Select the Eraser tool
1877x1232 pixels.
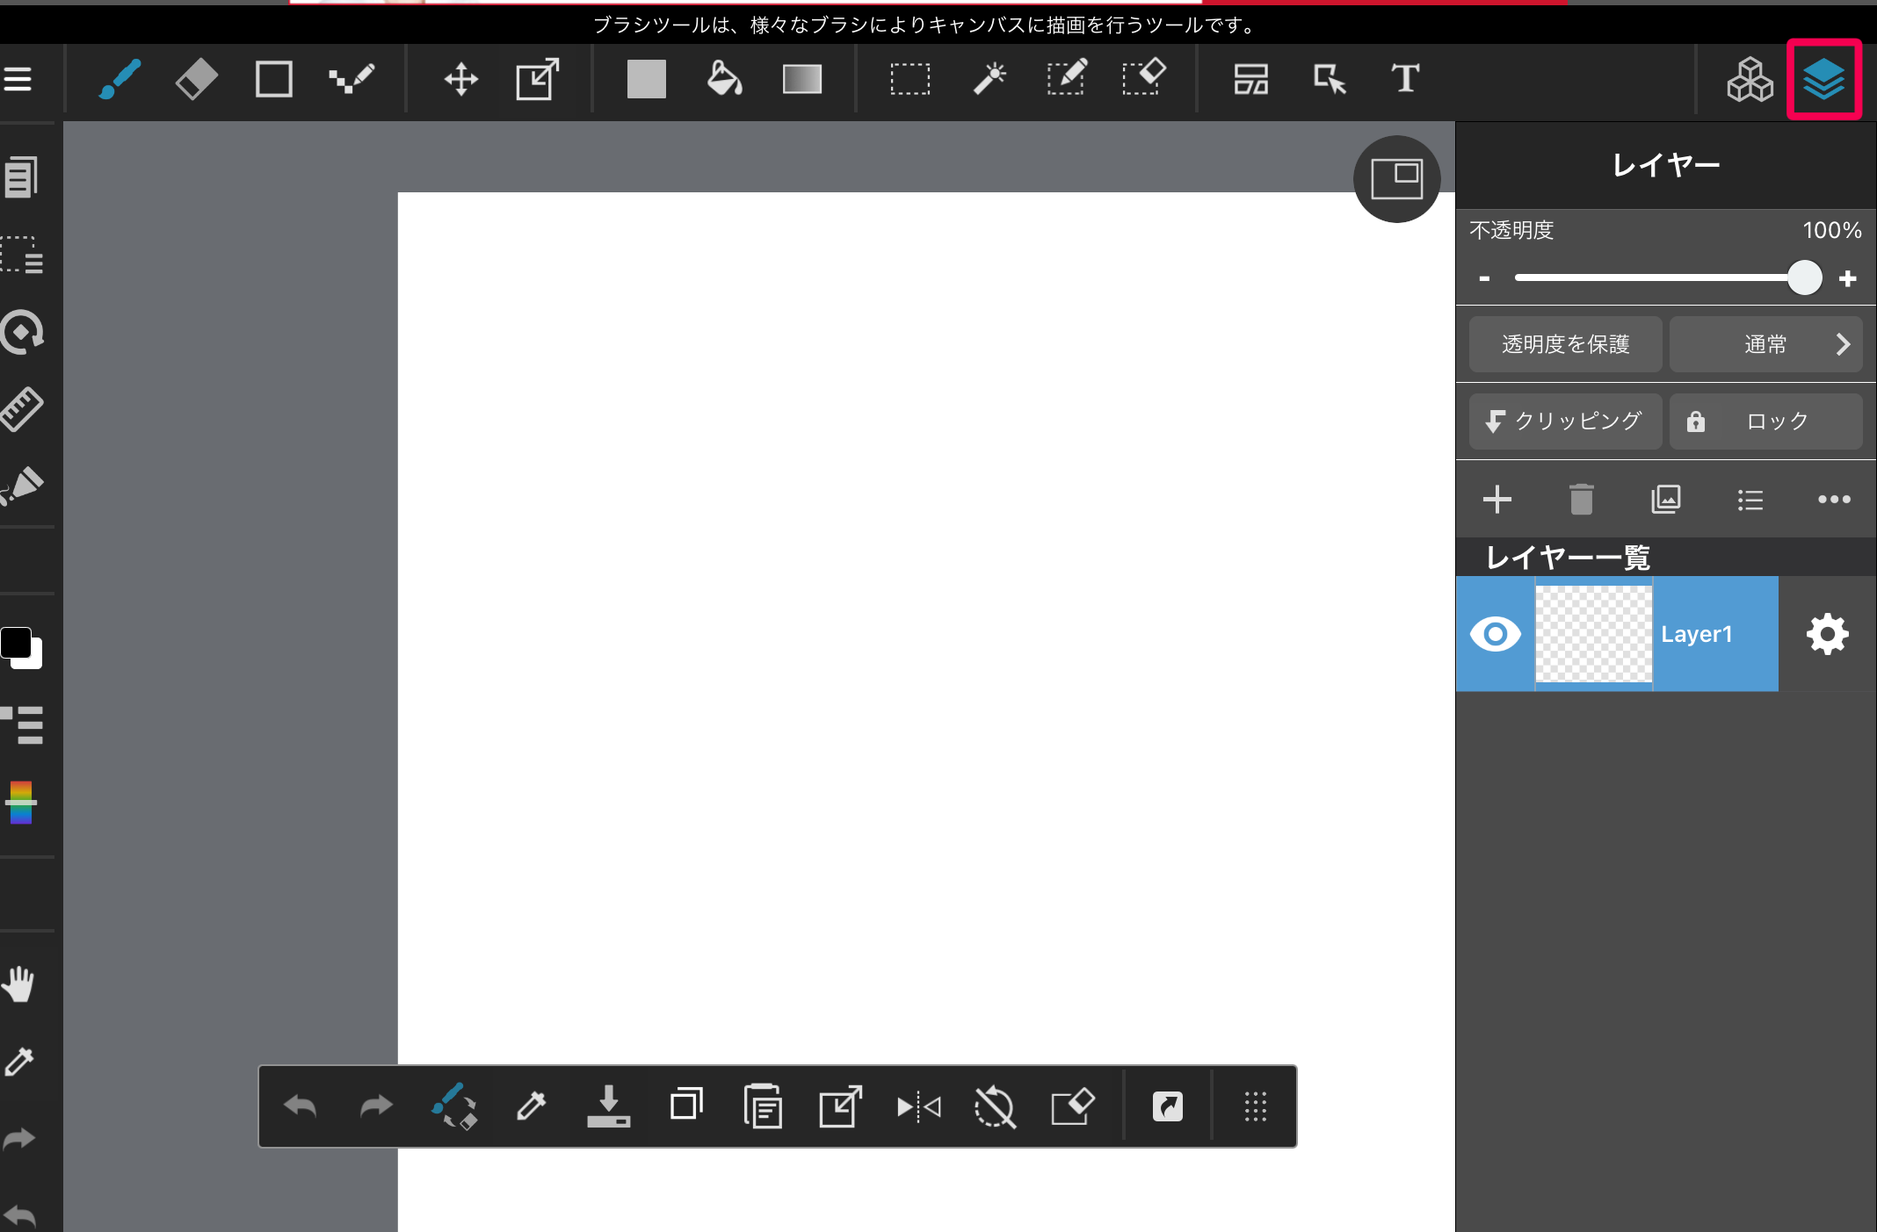click(197, 79)
